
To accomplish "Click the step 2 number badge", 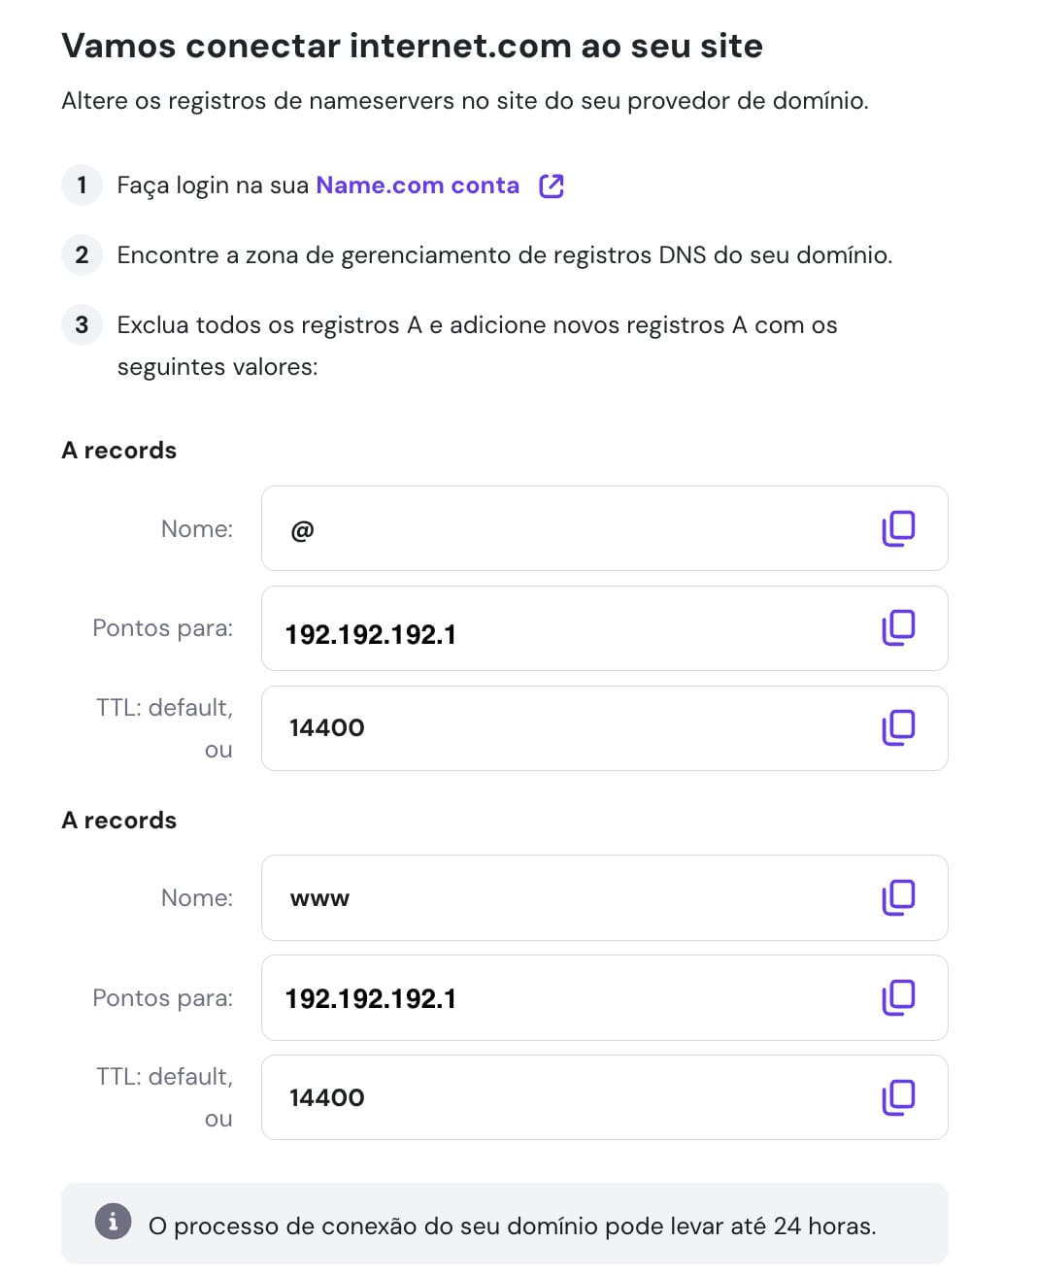I will (x=82, y=254).
